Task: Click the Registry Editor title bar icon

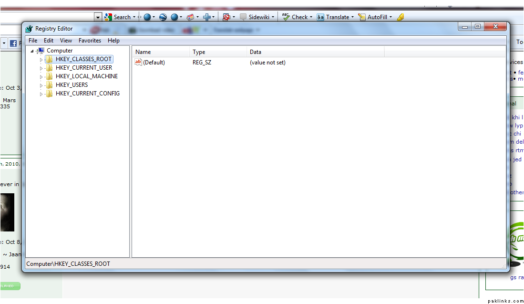Action: pos(29,29)
